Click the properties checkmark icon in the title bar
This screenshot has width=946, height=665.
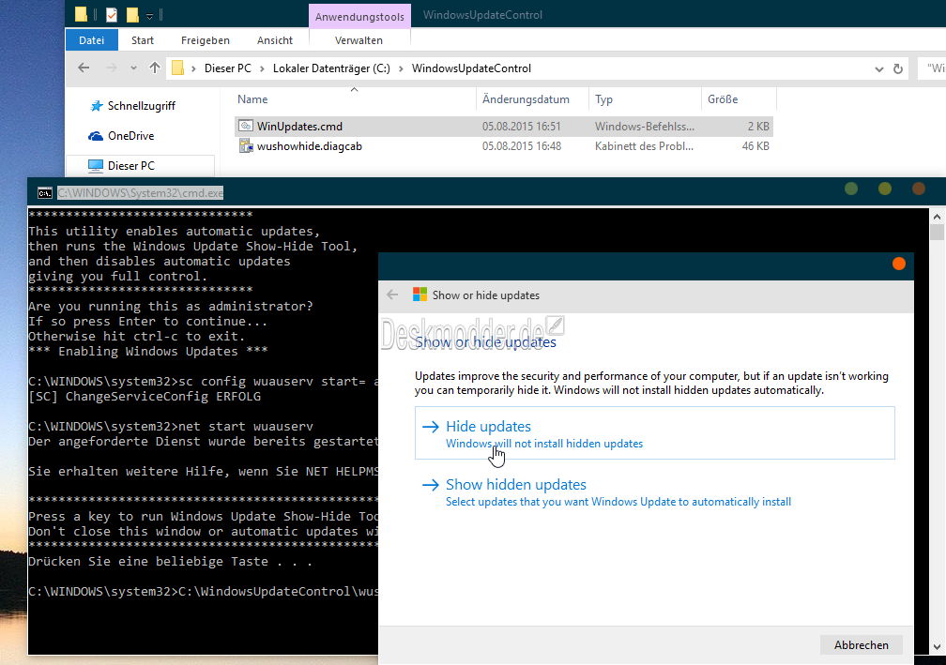pyautogui.click(x=112, y=14)
